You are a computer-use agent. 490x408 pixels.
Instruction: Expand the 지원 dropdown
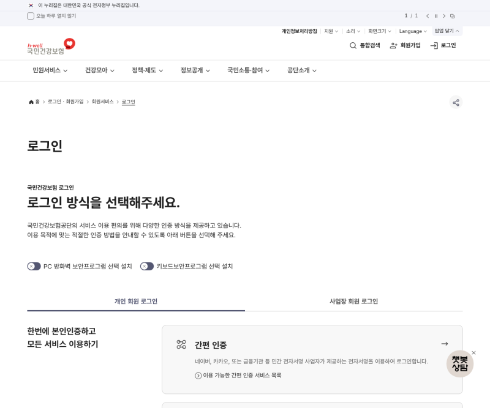[x=331, y=31]
